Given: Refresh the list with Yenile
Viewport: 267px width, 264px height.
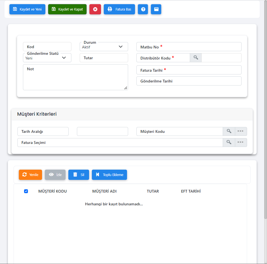Looking at the screenshot, I should (x=30, y=175).
